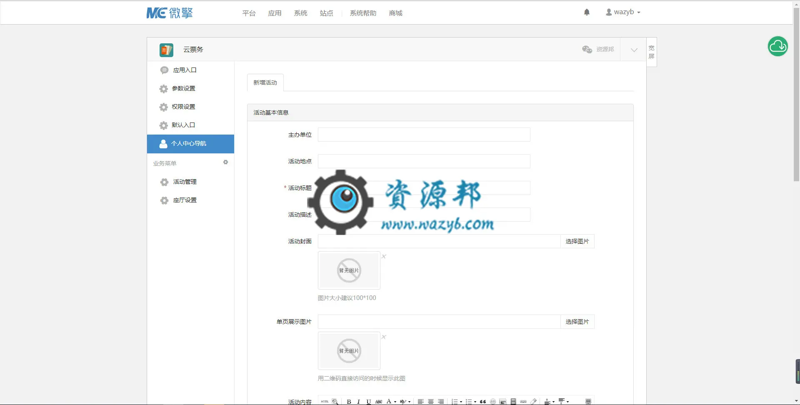Screen dimensions: 800x405
Task: Open the wazyb user account dropdown
Action: [x=623, y=12]
